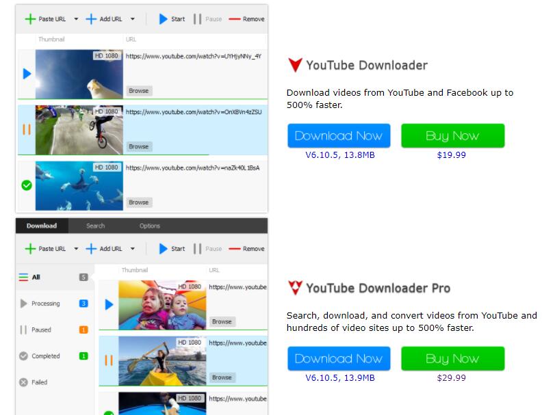Click Pause icon in Pro toolbar
Screen dimensions: 542x415
[197, 249]
